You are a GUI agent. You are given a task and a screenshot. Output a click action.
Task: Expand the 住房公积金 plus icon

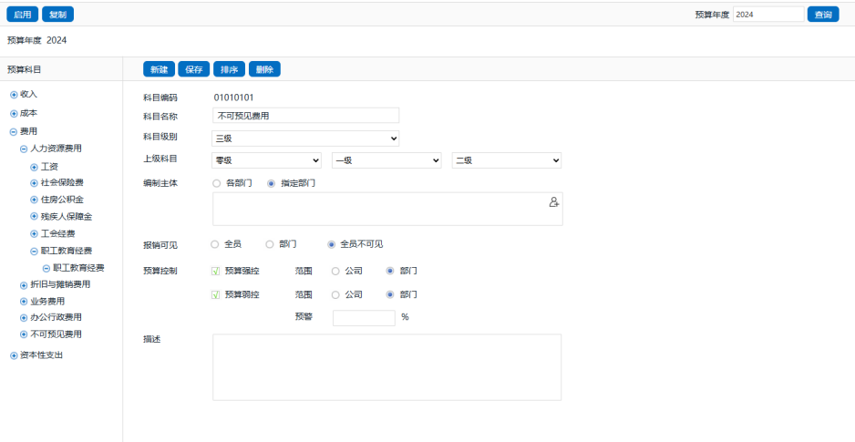coord(34,200)
